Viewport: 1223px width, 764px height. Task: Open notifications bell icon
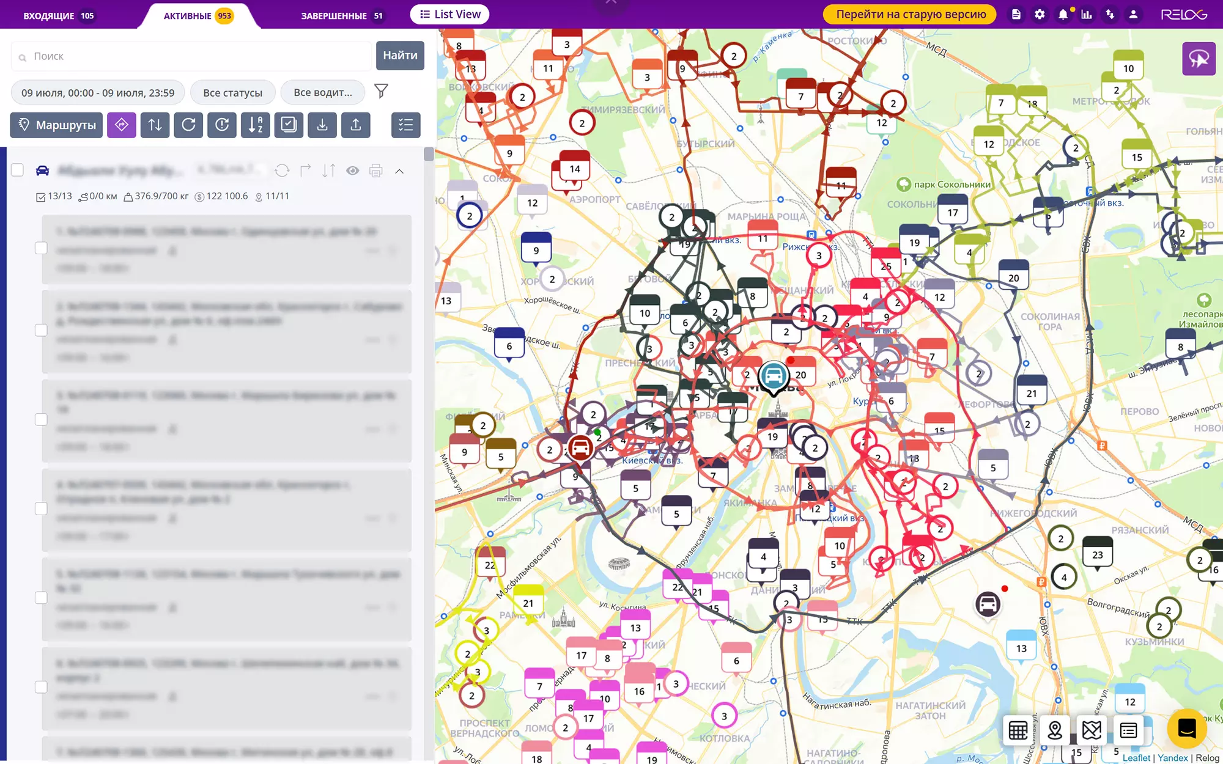coord(1063,14)
